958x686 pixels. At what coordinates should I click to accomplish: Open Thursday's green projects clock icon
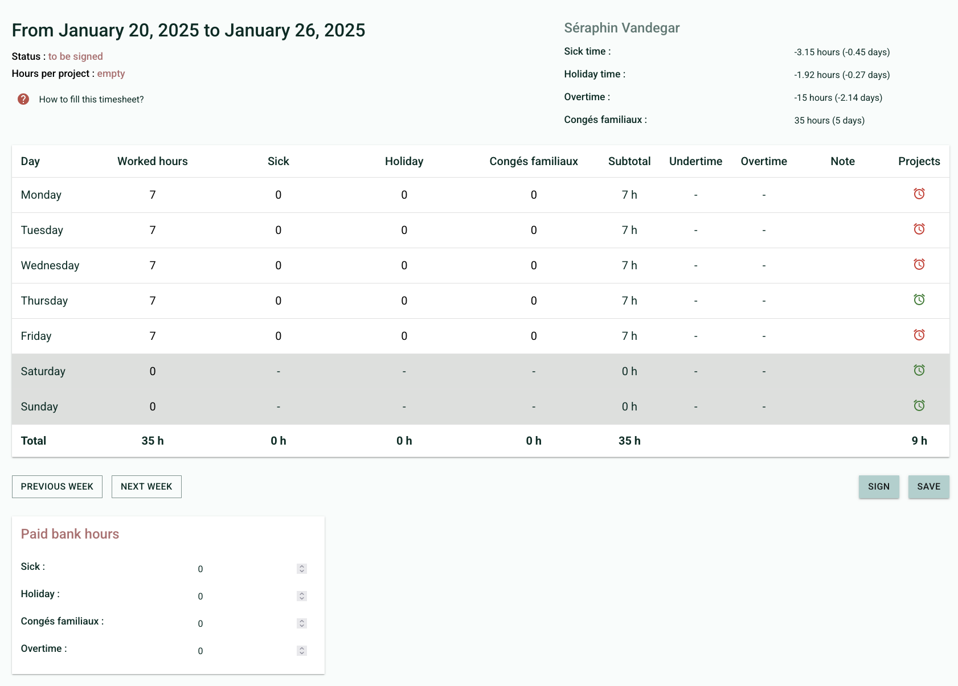(x=919, y=299)
